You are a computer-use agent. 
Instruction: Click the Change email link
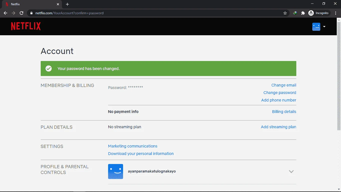(284, 85)
